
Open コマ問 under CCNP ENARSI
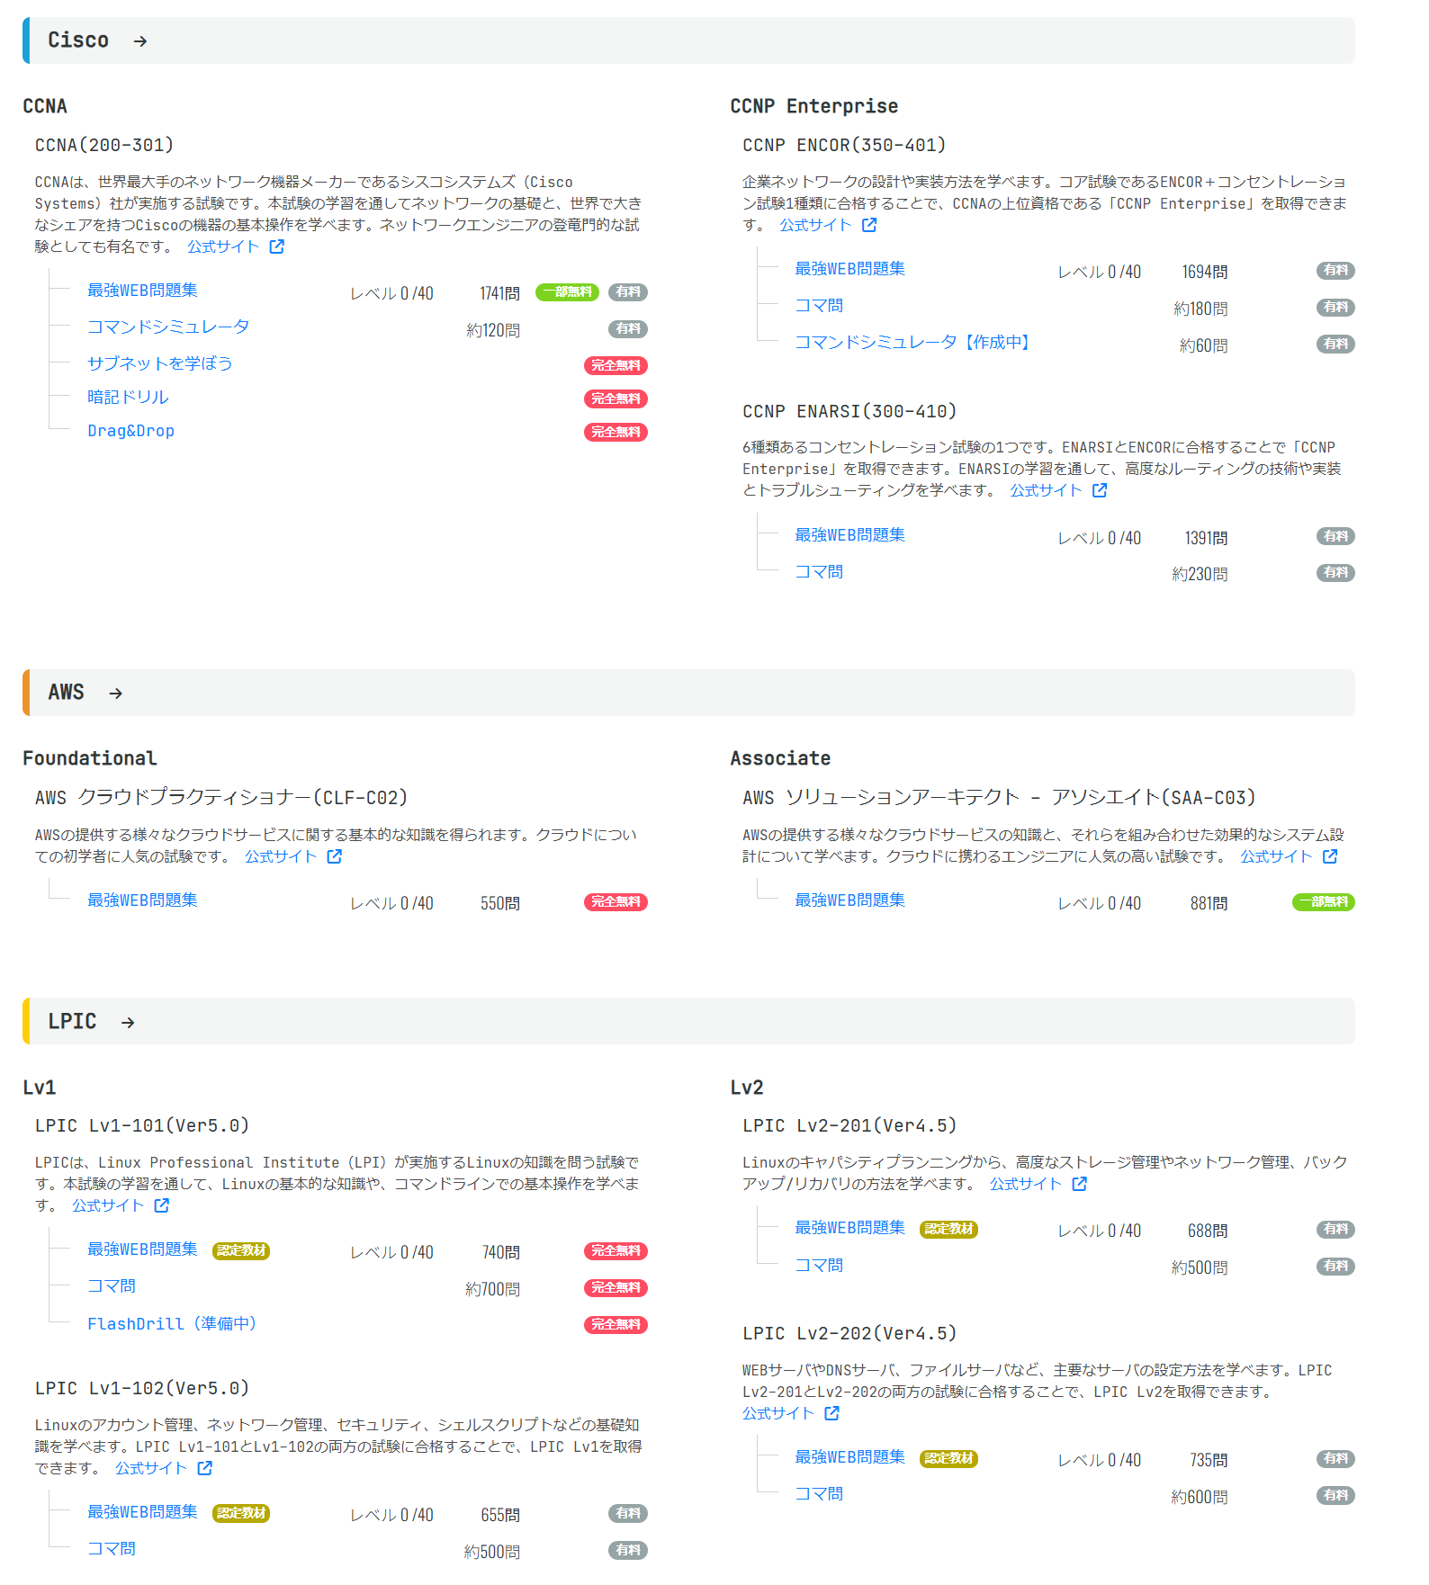pos(819,572)
